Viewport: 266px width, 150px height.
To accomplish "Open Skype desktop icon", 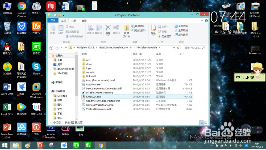I will point(36,68).
